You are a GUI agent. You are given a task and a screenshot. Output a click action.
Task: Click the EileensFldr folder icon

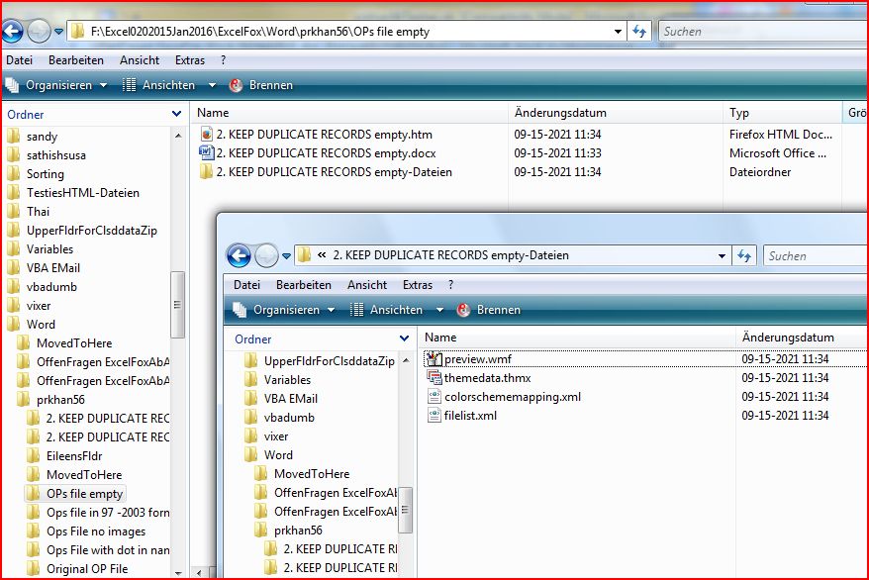[34, 456]
